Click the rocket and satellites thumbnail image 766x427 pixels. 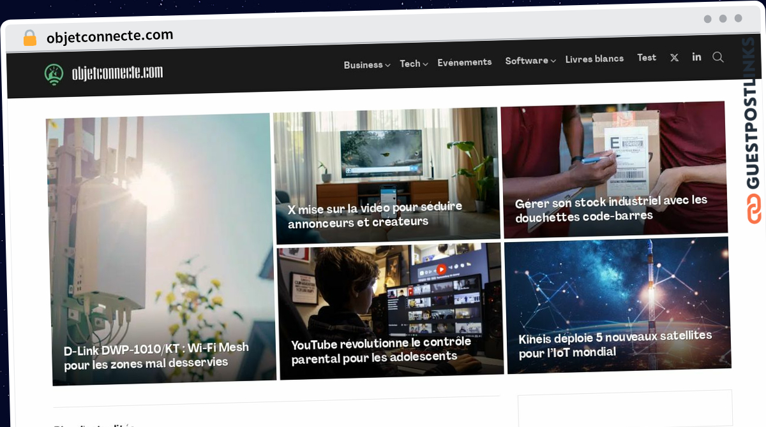(x=617, y=305)
